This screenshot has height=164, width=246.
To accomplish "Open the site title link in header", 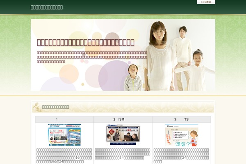I will [47, 7].
